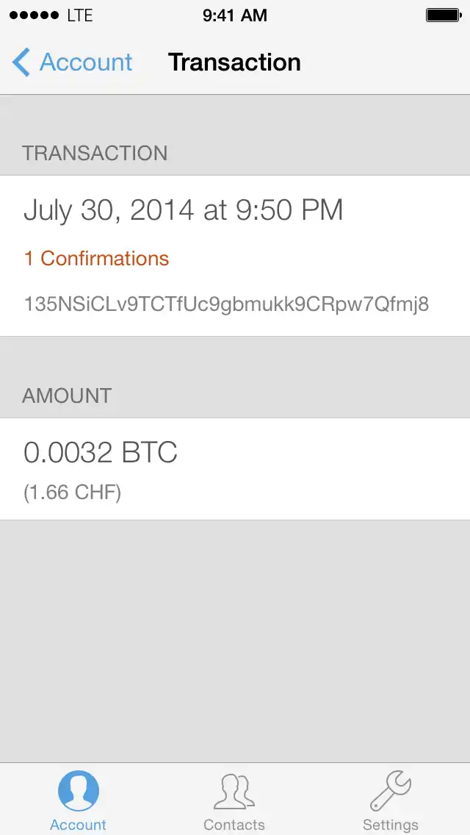Open the Contacts people icon
The image size is (470, 835).
pyautogui.click(x=234, y=791)
